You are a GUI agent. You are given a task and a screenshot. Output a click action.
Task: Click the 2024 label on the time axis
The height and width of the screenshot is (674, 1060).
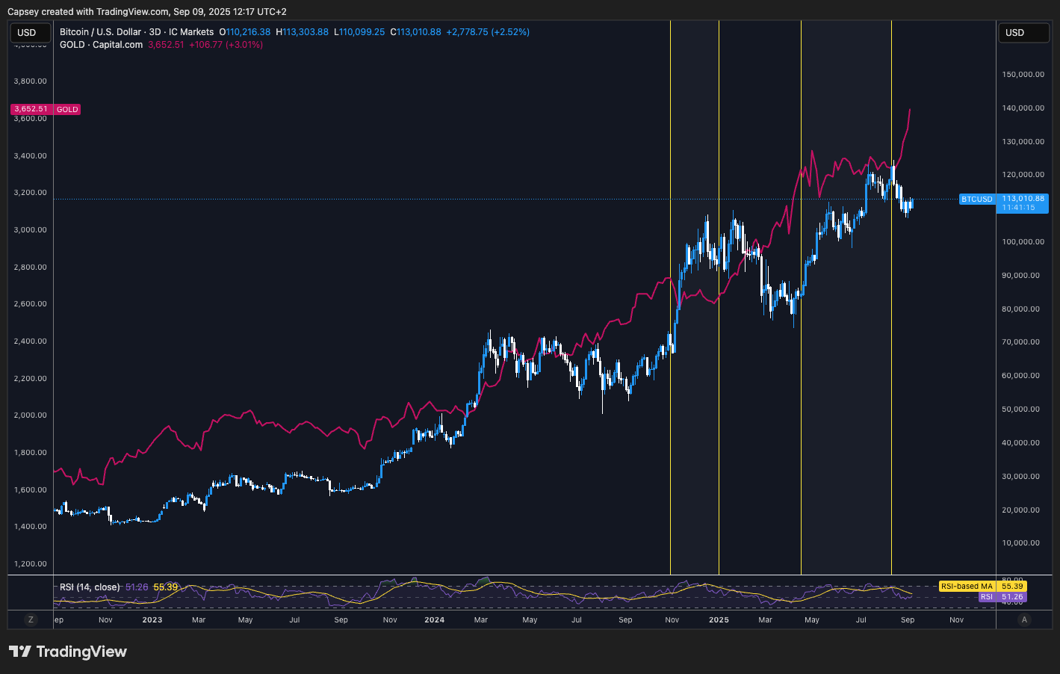(x=434, y=619)
